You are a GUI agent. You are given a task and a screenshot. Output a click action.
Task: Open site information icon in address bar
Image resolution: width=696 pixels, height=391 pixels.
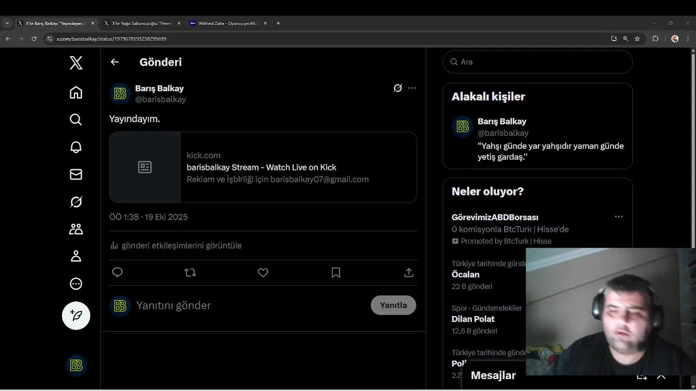tap(49, 39)
